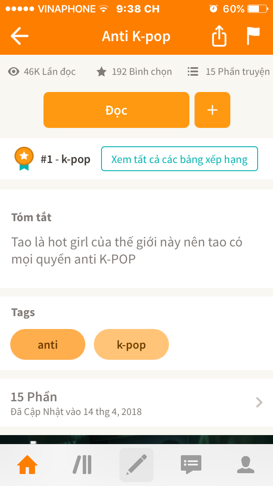
Task: Tap the star icon beside 192 Bình chọn
Action: tap(101, 72)
